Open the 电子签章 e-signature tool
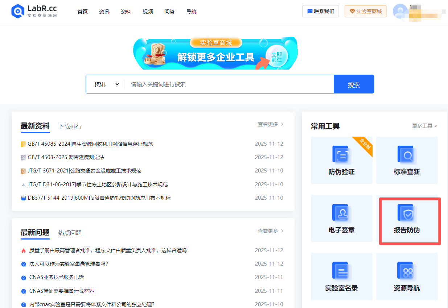Image resolution: width=448 pixels, height=308 pixels. 341,218
